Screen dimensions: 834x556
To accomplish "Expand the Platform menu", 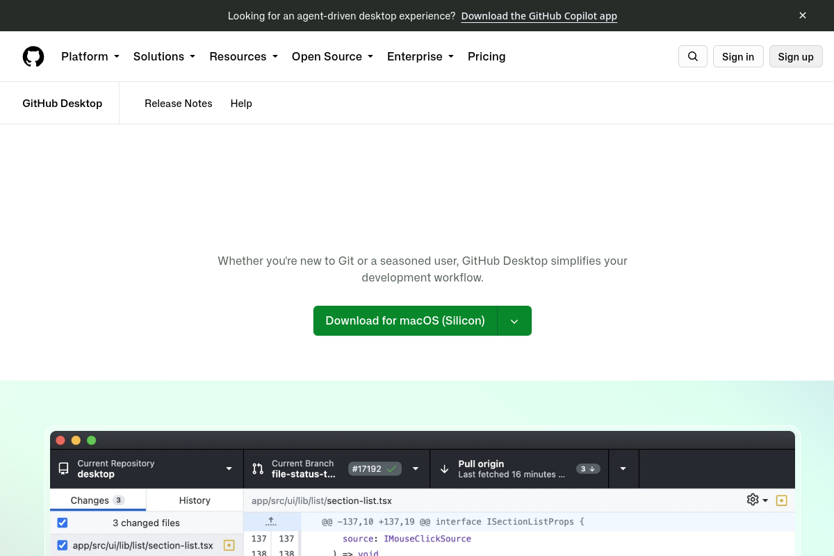I will 90,56.
